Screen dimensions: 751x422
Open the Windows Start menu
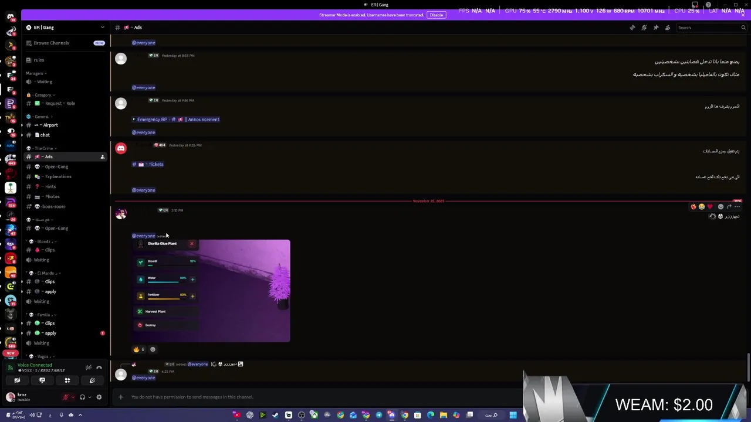[x=513, y=415]
